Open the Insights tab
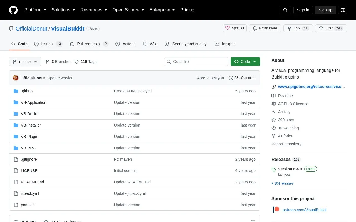 click(225, 44)
